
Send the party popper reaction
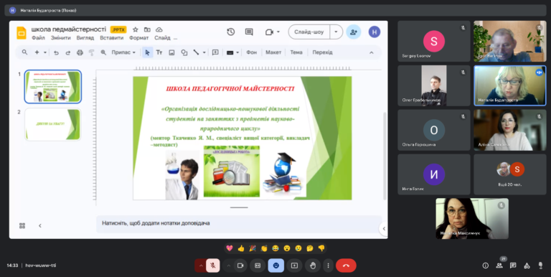tap(253, 248)
